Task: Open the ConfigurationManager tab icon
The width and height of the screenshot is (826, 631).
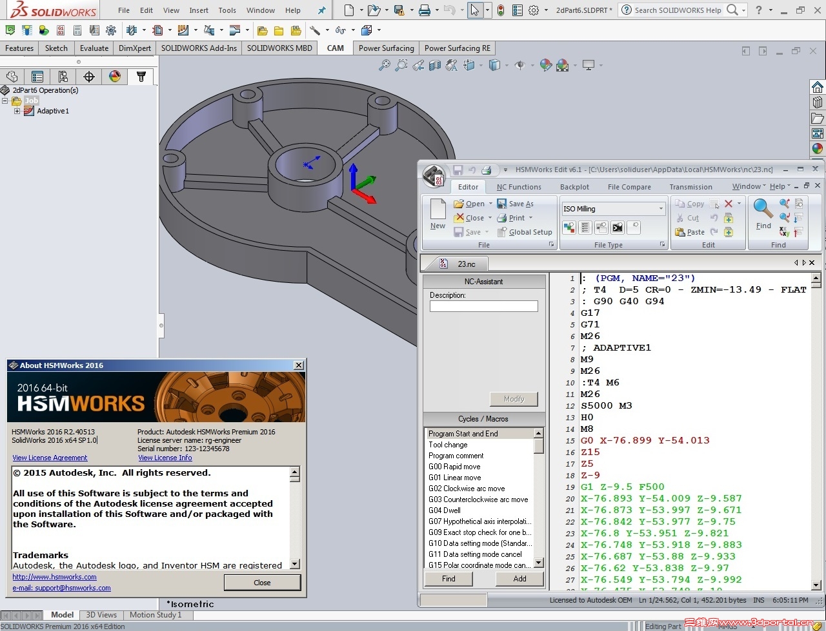Action: pyautogui.click(x=63, y=77)
